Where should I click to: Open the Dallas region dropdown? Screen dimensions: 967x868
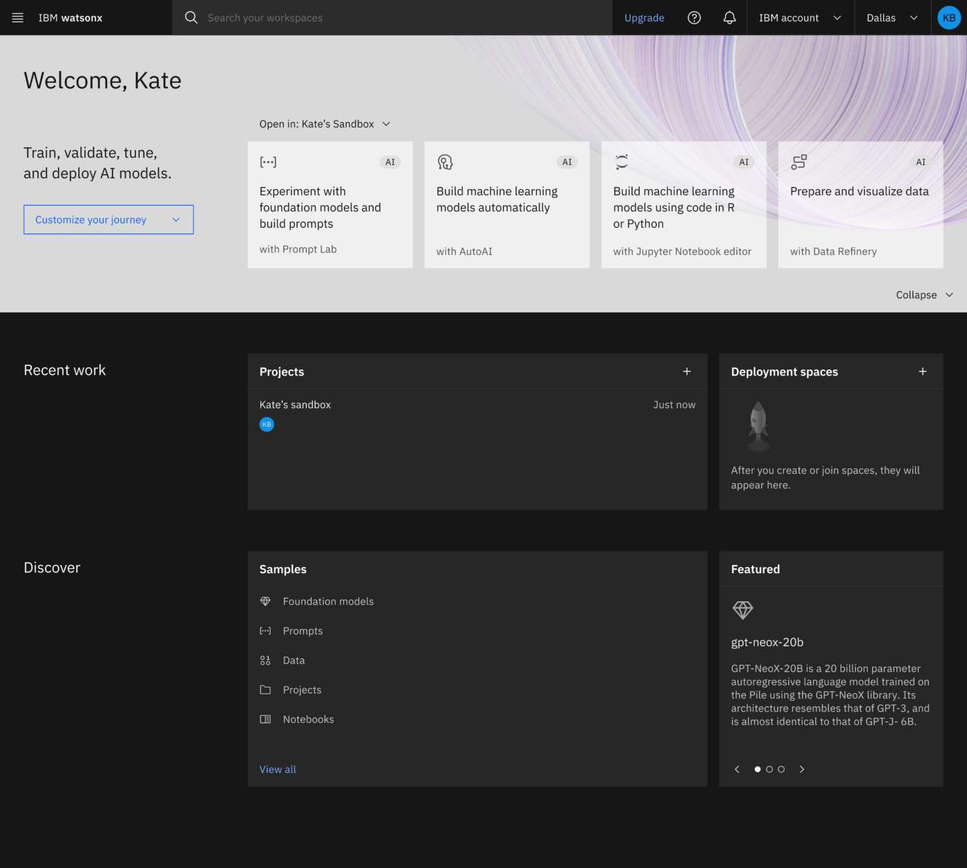pos(892,18)
